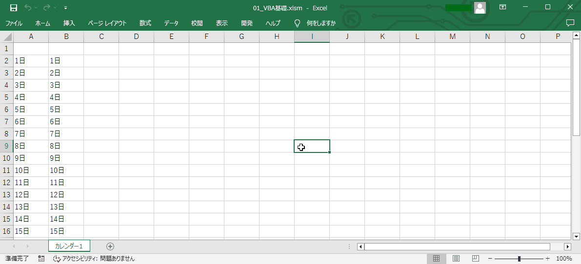Click horizontal scrollbar left arrow
This screenshot has width=581, height=264.
(x=360, y=246)
